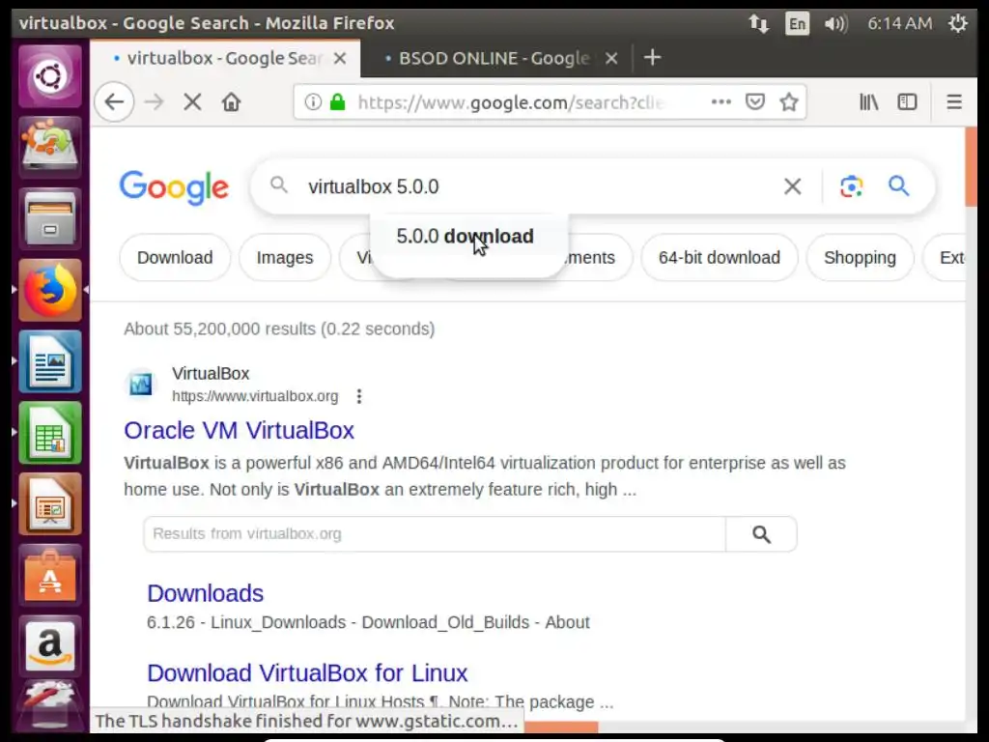Click the https://www.virtualbox.org URL text
Image resolution: width=989 pixels, height=742 pixels.
pyautogui.click(x=255, y=396)
